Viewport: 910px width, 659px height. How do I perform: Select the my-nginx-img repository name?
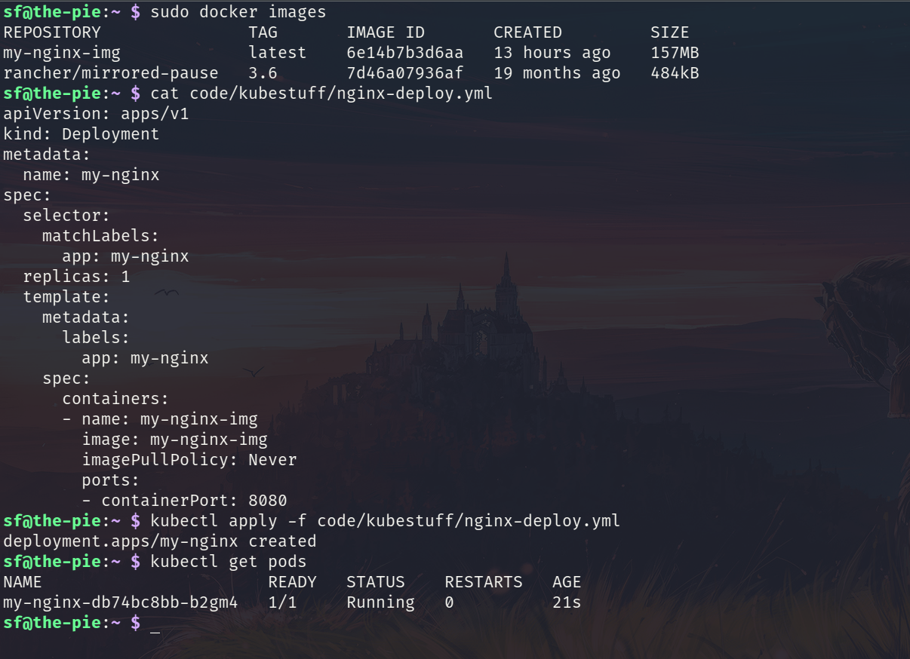(61, 52)
